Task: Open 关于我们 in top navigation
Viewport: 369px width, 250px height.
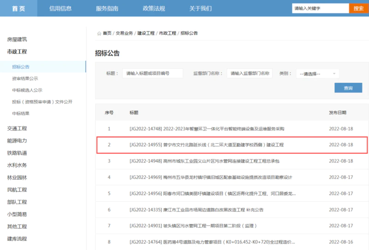Action: click(201, 8)
